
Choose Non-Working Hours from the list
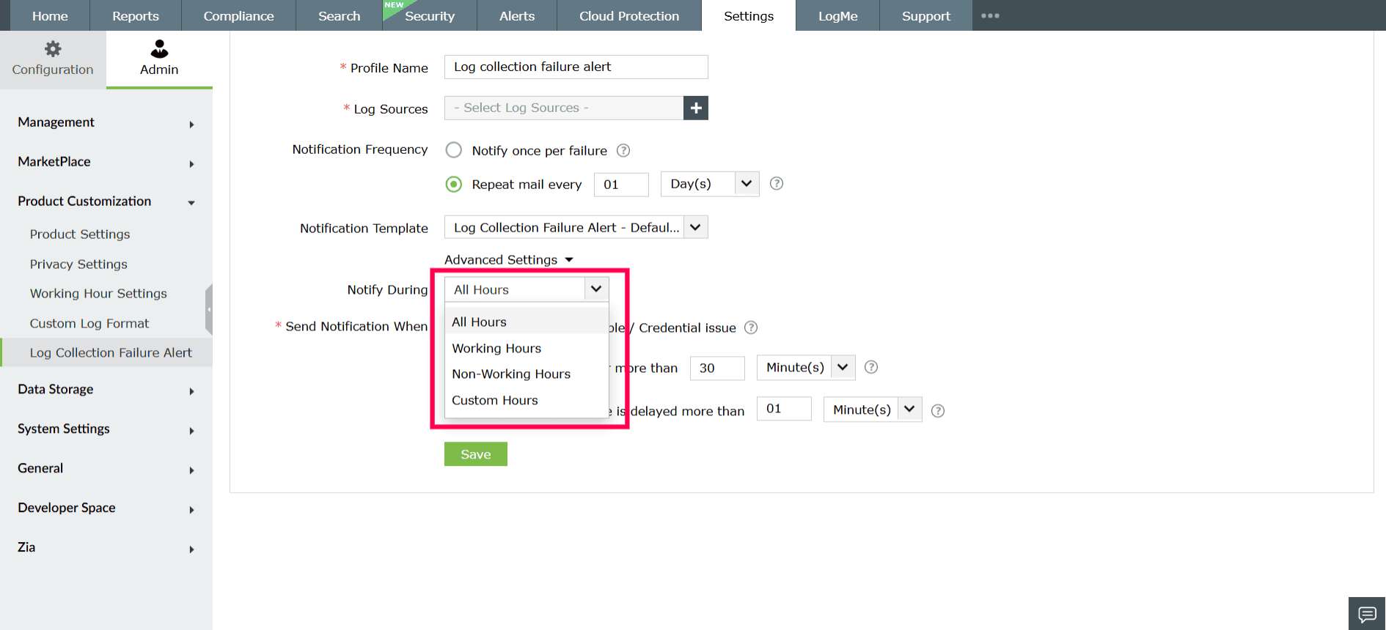[x=527, y=374]
